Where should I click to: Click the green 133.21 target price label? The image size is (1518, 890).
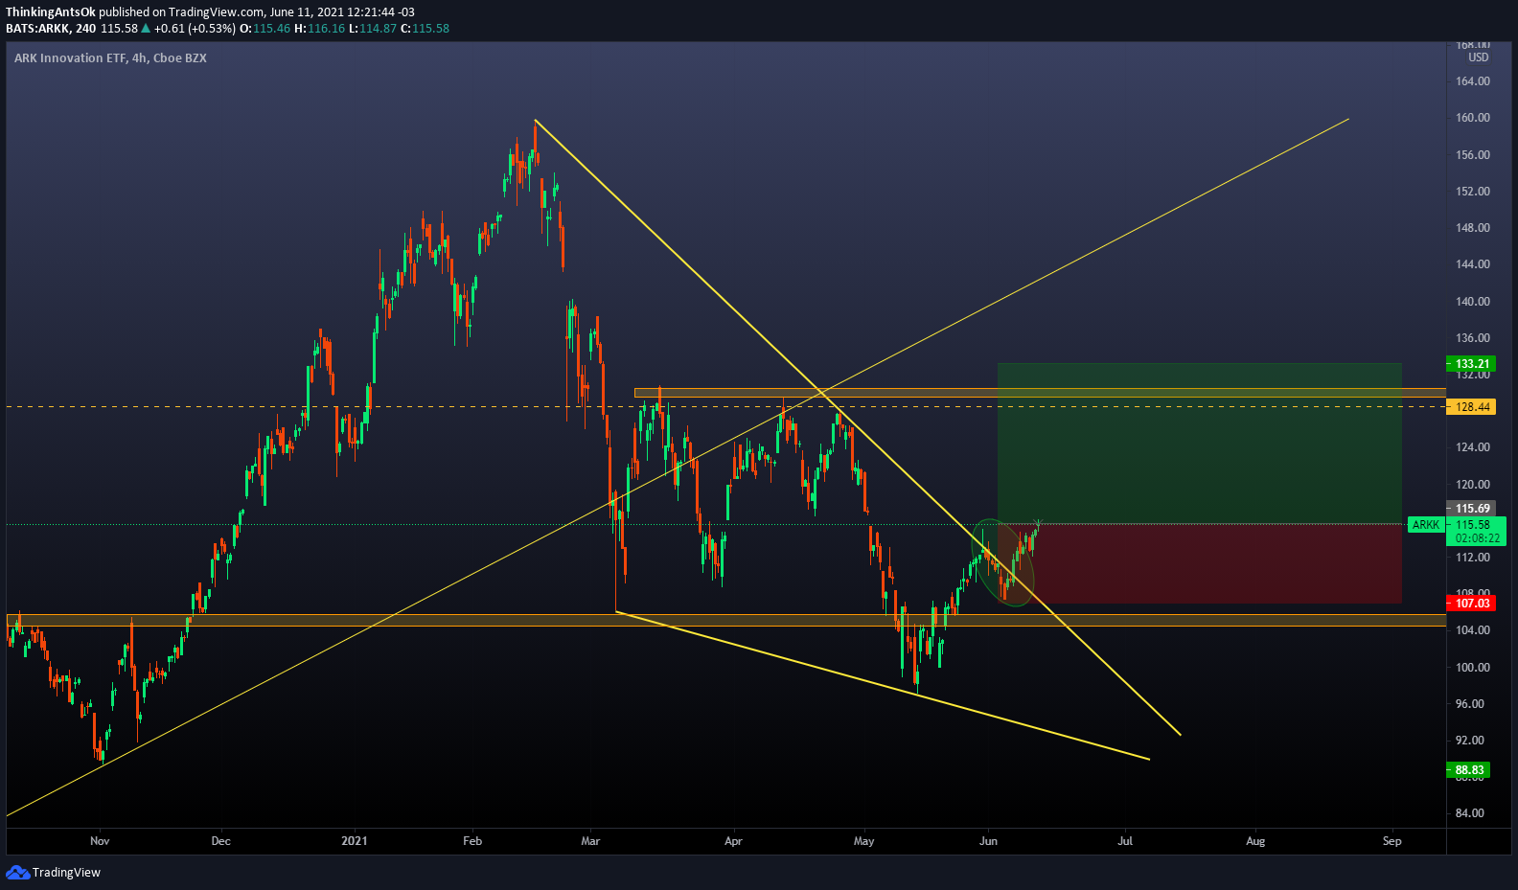click(x=1471, y=364)
